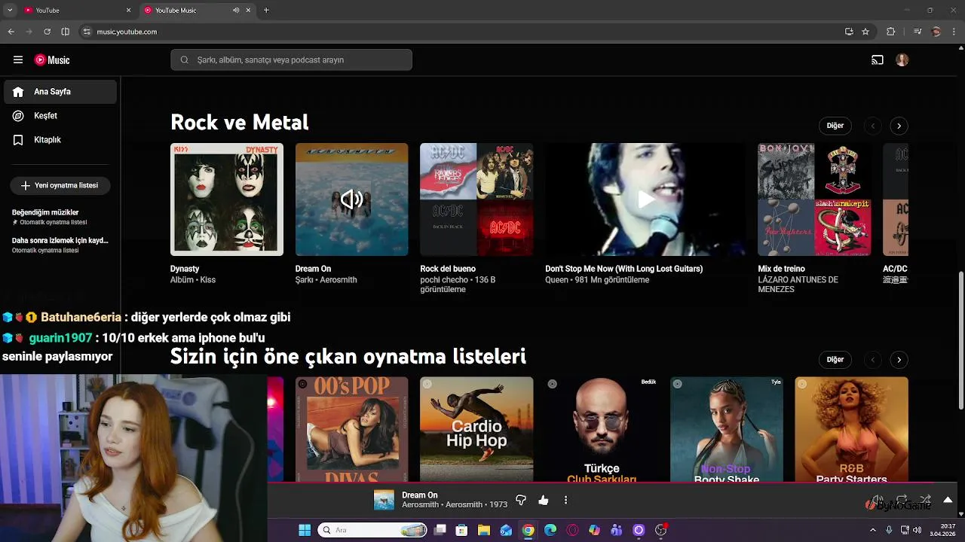Screen dimensions: 965x542
Task: Open the Beğendiğim müzikler playlist
Action: tap(60, 217)
